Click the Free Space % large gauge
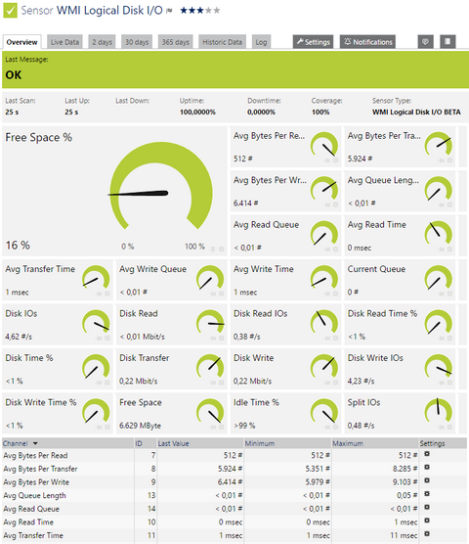The width and height of the screenshot is (469, 544). 161,187
